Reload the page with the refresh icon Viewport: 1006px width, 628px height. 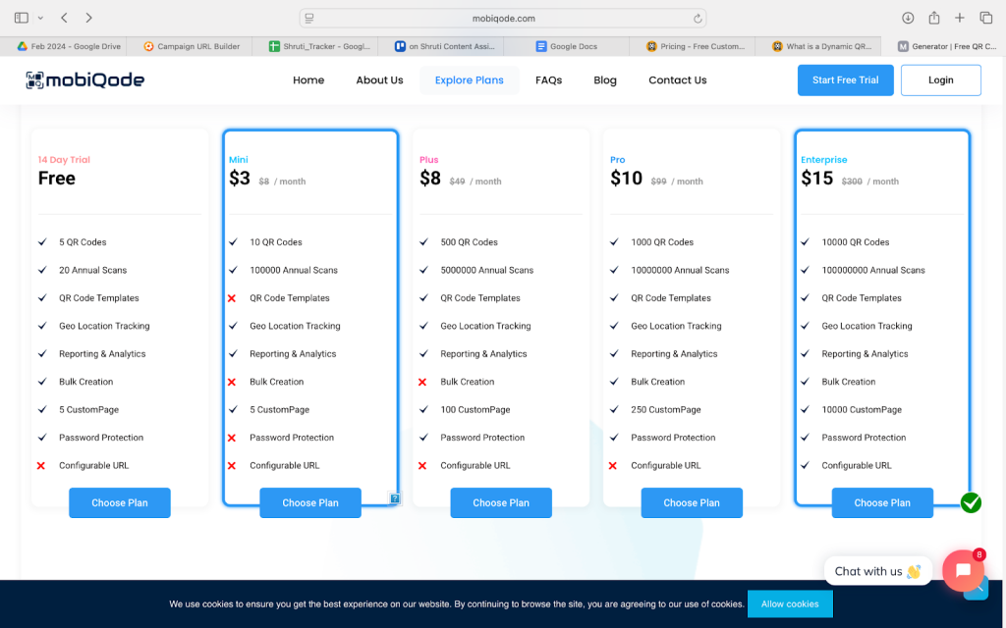click(698, 18)
